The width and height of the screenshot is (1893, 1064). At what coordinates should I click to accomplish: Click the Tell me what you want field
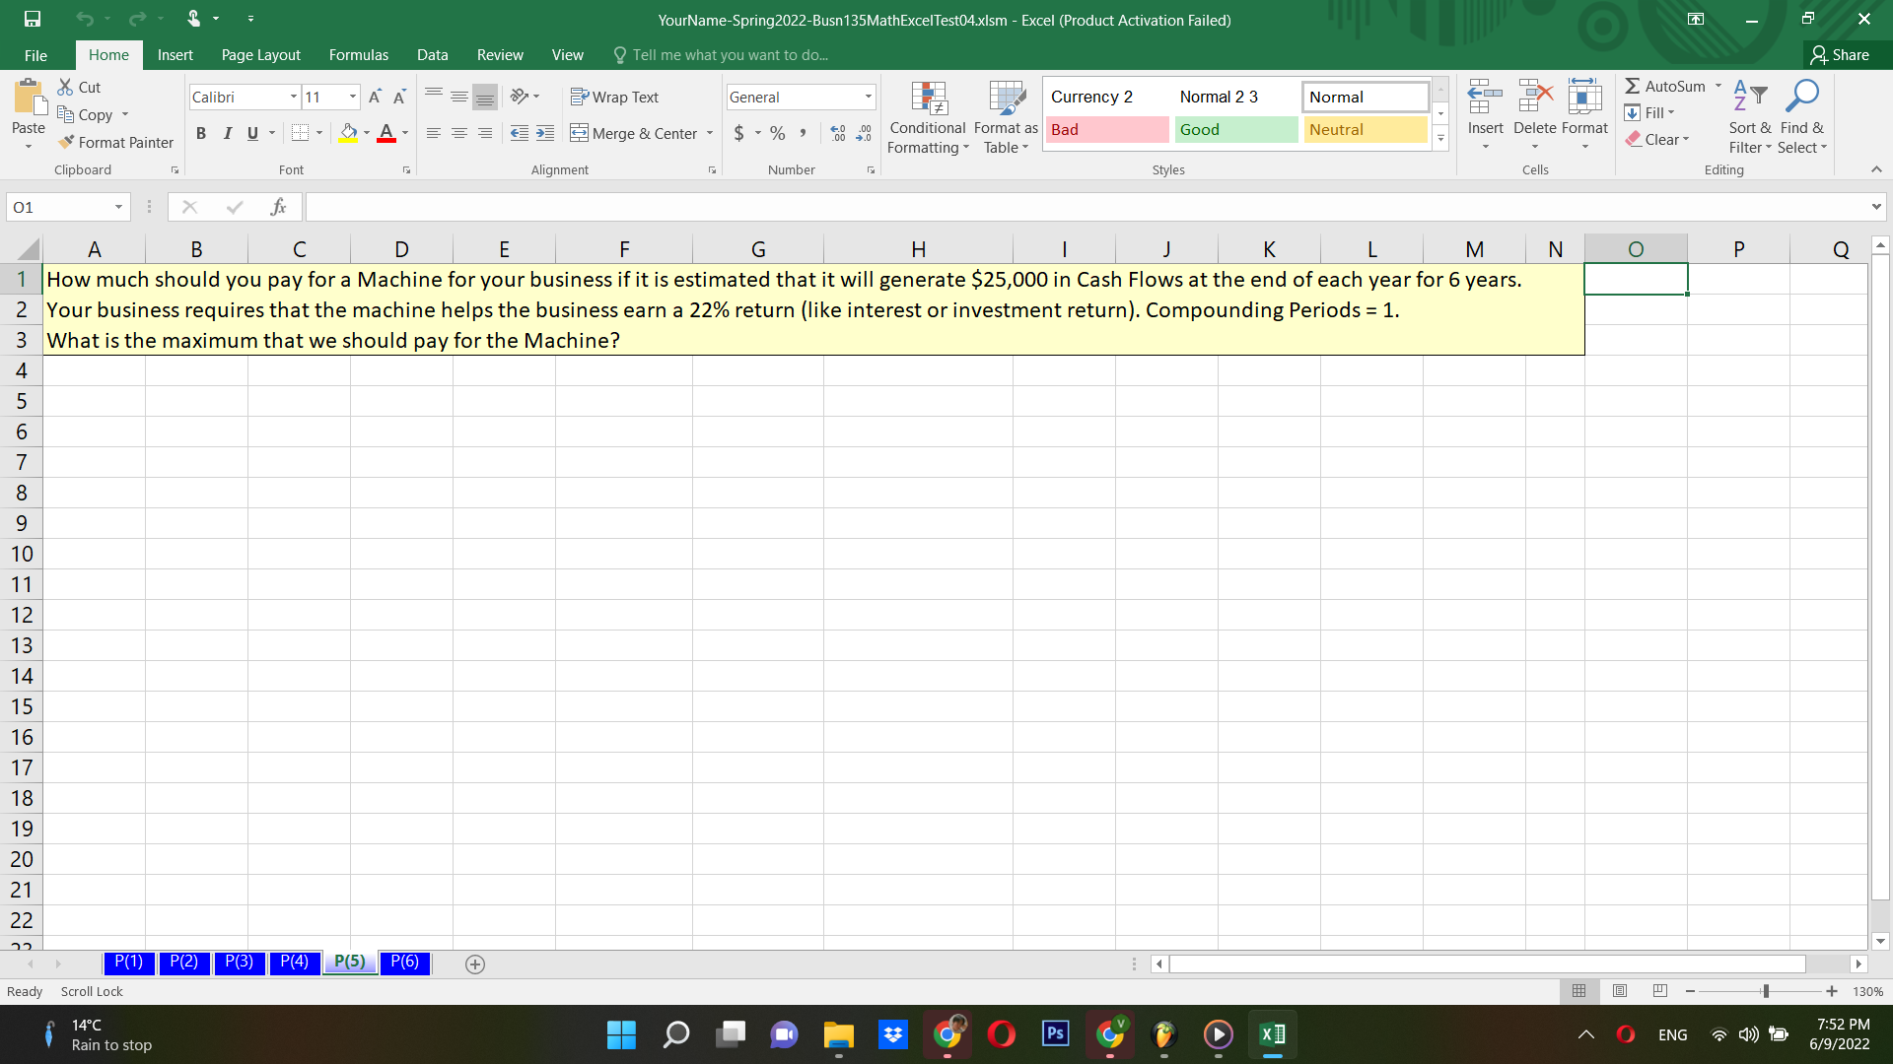(x=730, y=55)
